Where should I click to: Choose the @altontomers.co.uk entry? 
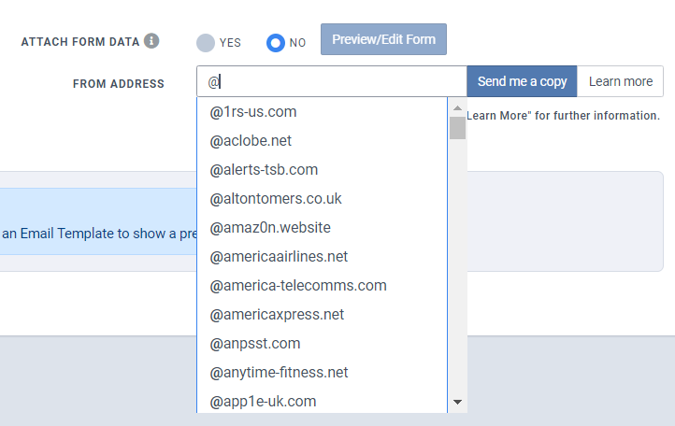point(322,199)
